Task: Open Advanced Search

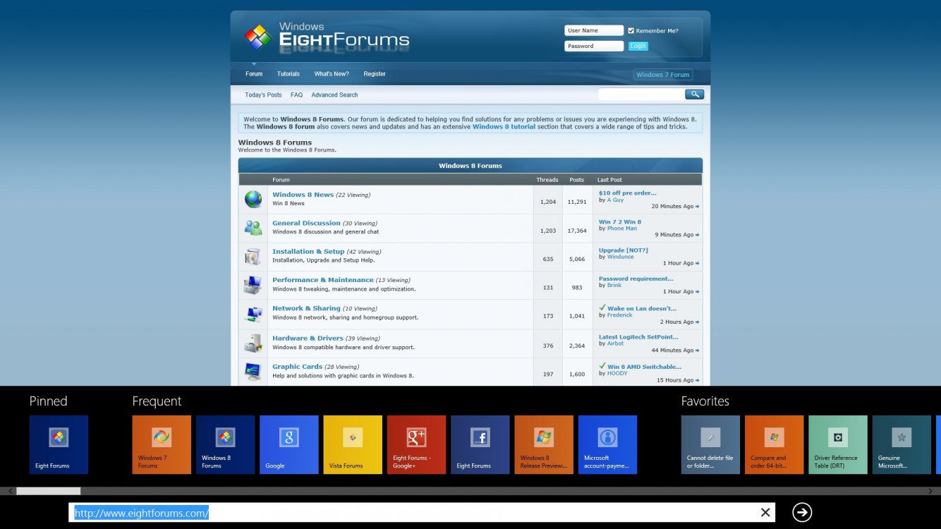Action: (x=334, y=95)
